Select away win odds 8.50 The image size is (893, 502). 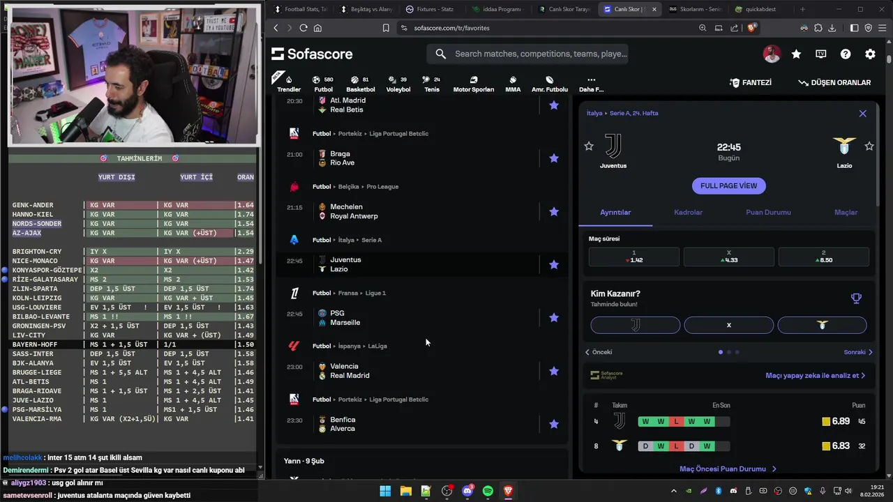[x=824, y=256]
